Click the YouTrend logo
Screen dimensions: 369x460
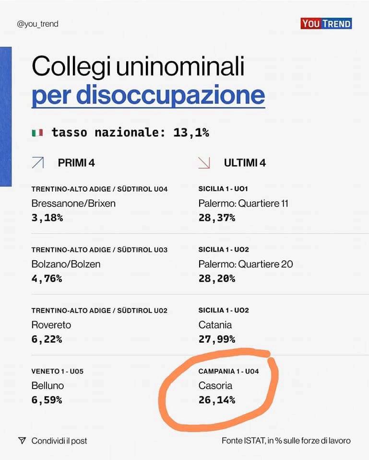[x=326, y=23]
